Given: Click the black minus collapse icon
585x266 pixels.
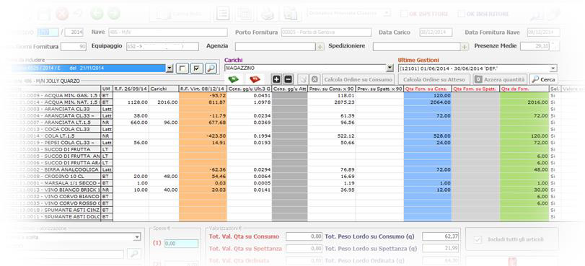Looking at the screenshot, I should coord(288,79).
